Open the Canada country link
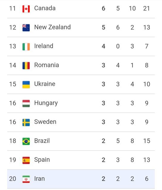 (x=45, y=8)
